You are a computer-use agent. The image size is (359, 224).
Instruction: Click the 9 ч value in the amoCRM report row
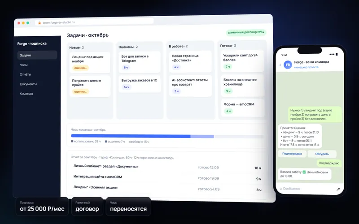pos(259,179)
